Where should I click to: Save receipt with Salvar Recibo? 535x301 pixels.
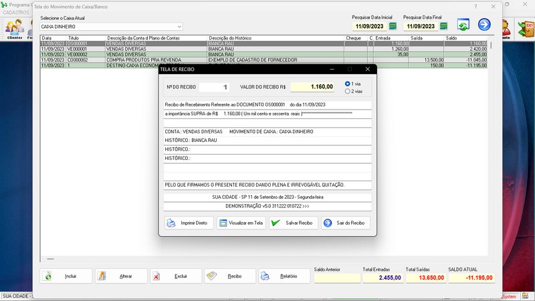click(293, 223)
